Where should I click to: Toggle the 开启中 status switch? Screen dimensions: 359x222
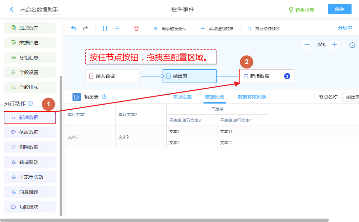[345, 28]
